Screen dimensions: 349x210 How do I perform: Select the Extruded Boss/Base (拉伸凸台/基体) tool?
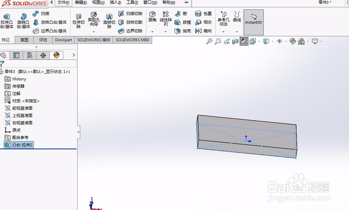(x=7, y=21)
